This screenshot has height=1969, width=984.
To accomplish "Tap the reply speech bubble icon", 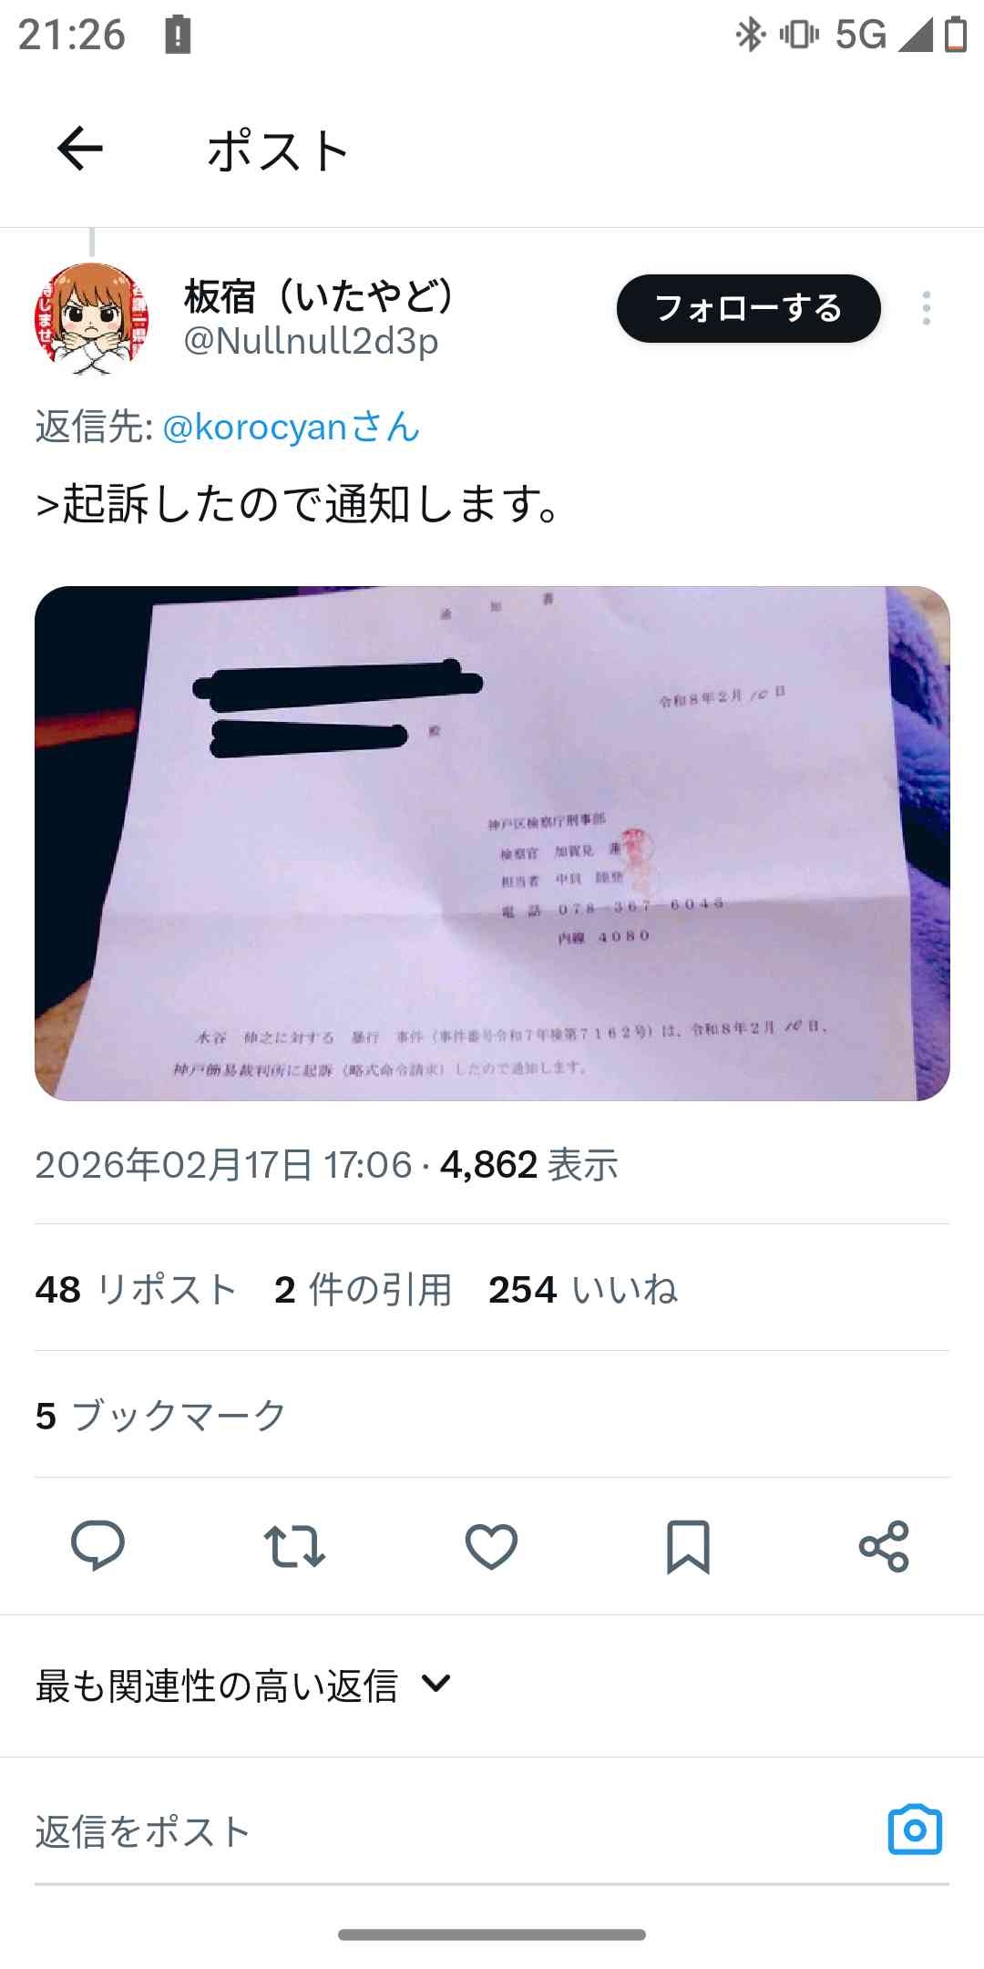I will tap(97, 1545).
